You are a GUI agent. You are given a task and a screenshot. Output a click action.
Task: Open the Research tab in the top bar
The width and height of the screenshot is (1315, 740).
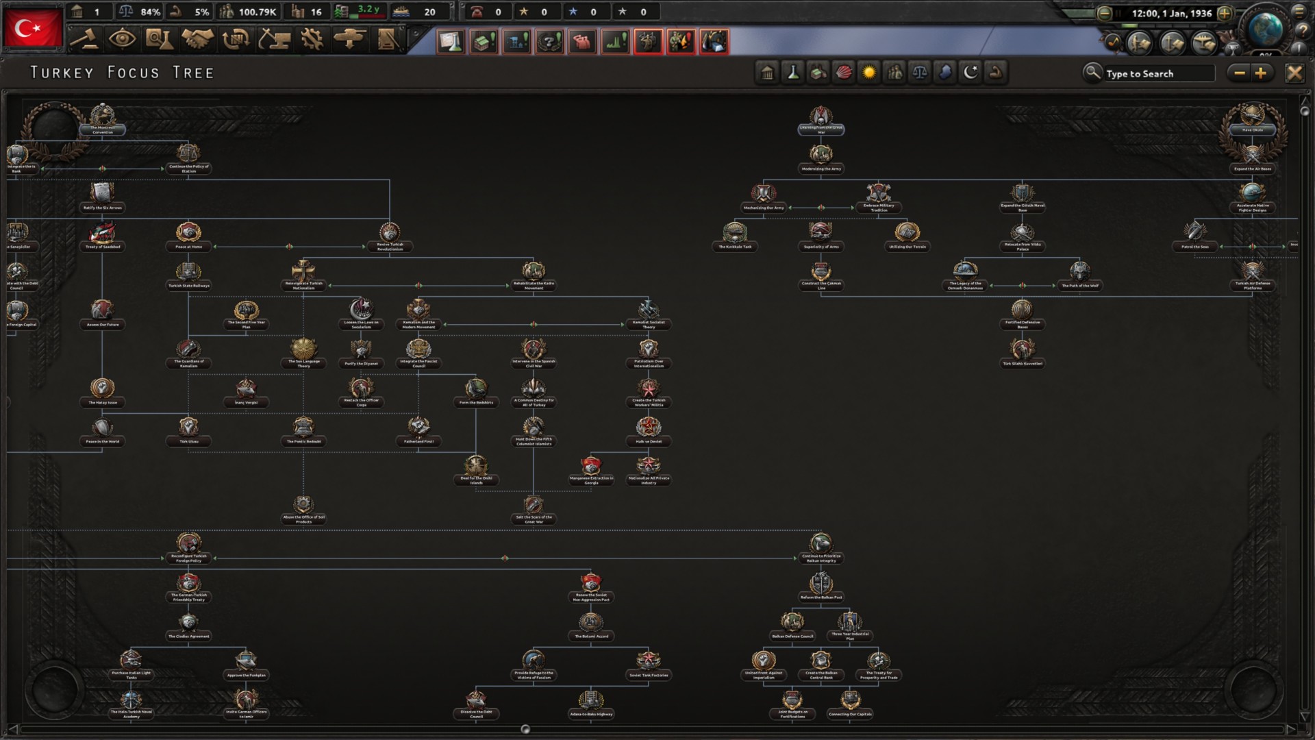click(x=159, y=40)
